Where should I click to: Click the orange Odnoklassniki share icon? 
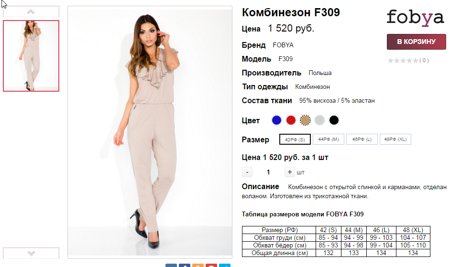click(x=198, y=266)
